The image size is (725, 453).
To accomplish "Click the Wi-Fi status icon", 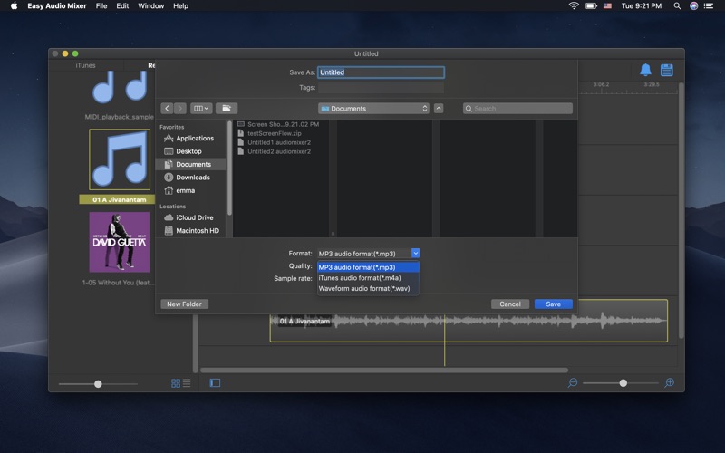I will click(x=574, y=6).
